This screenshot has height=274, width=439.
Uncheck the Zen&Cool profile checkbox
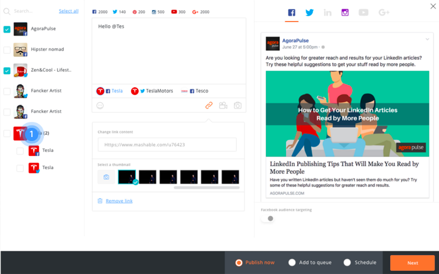(x=7, y=71)
